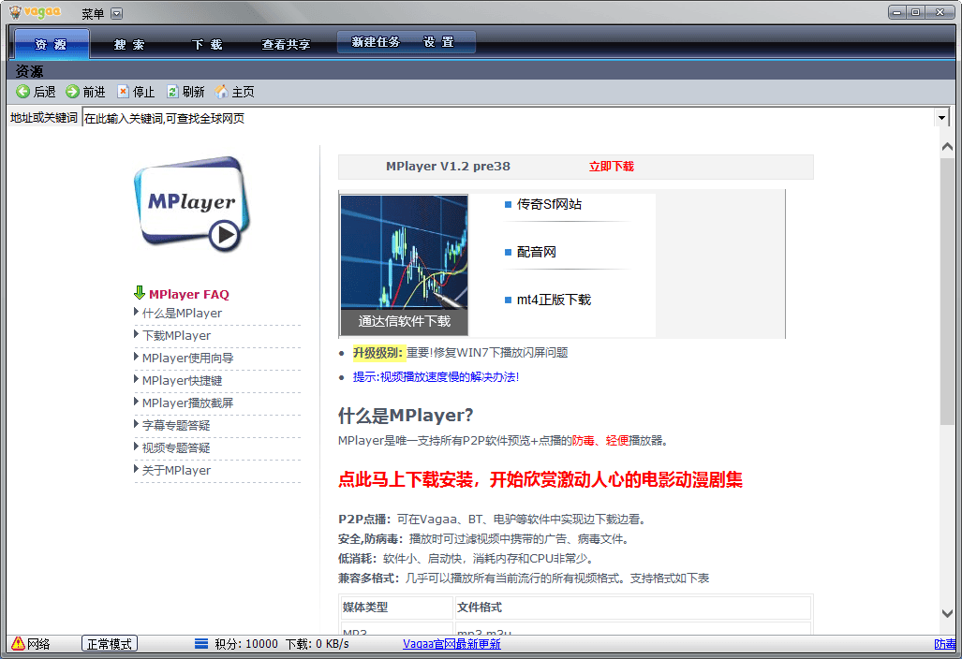Open the 查看共享 tab
Screen dimensions: 962x659
(286, 44)
